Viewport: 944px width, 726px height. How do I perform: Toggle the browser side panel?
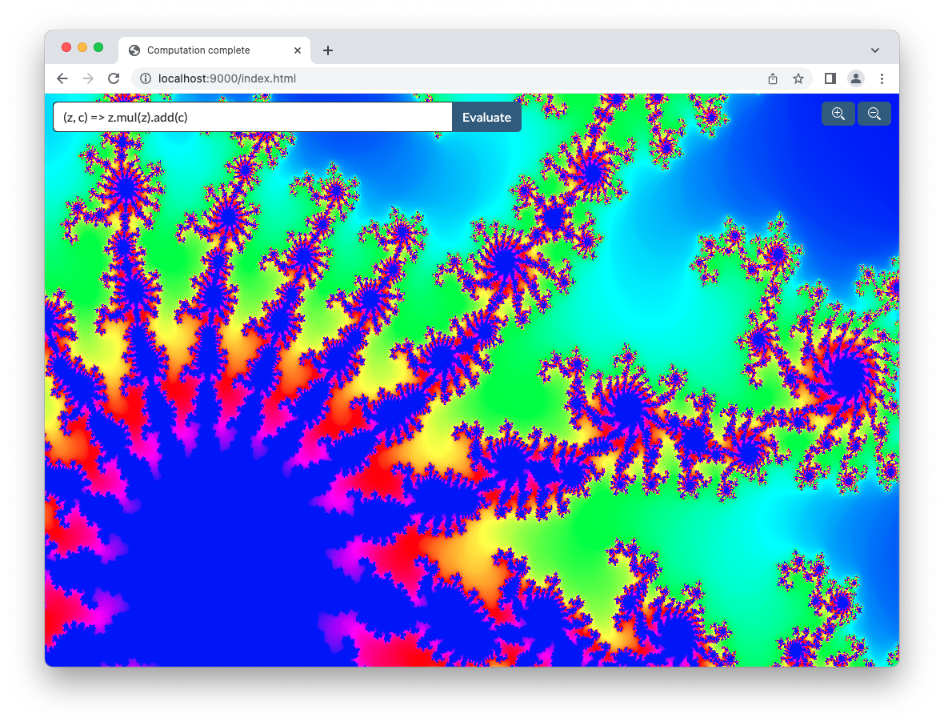(830, 78)
